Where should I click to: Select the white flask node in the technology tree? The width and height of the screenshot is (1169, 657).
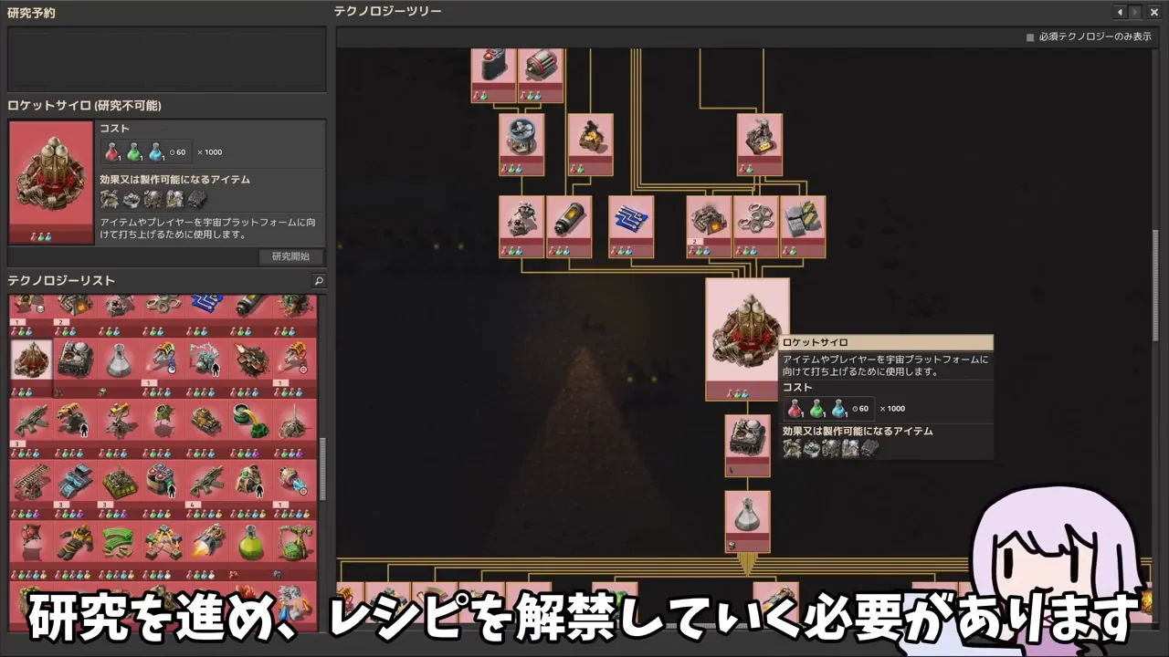coord(747,522)
